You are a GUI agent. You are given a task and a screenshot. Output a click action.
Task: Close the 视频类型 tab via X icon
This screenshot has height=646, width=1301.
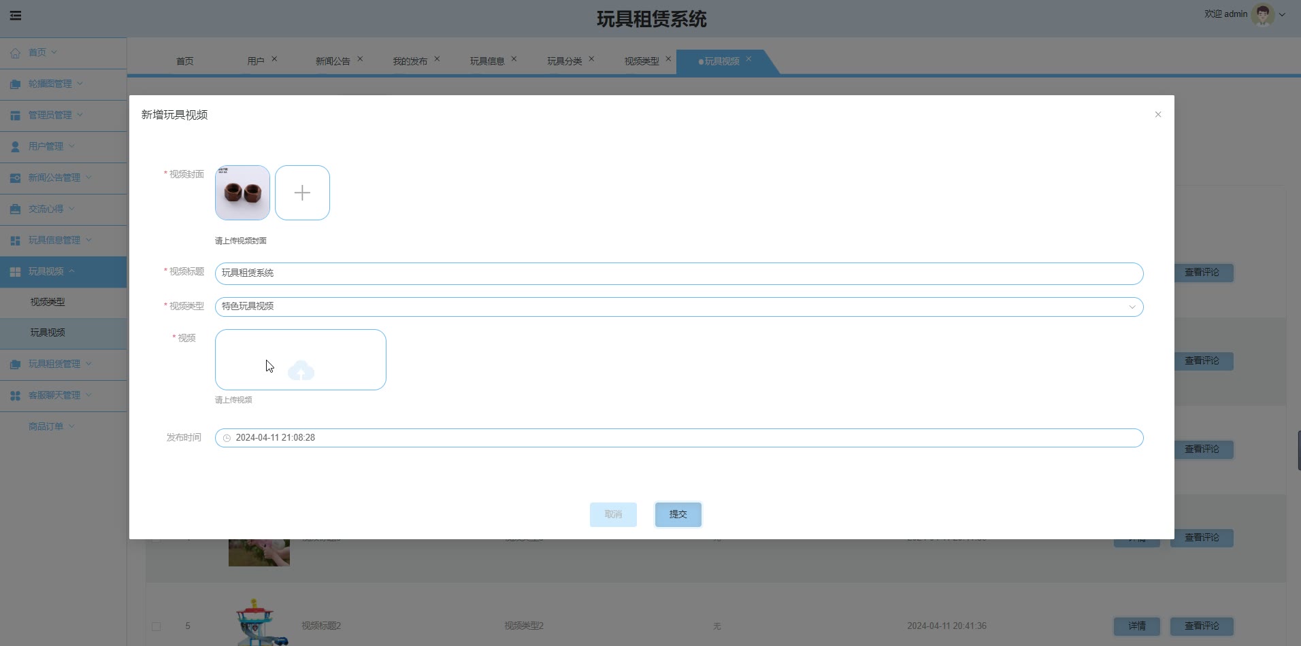tap(668, 59)
